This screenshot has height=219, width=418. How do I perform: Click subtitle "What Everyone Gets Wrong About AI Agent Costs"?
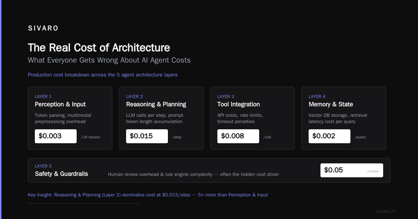(x=109, y=60)
